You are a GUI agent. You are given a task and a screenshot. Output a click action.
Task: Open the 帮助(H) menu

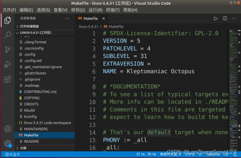click(x=131, y=10)
